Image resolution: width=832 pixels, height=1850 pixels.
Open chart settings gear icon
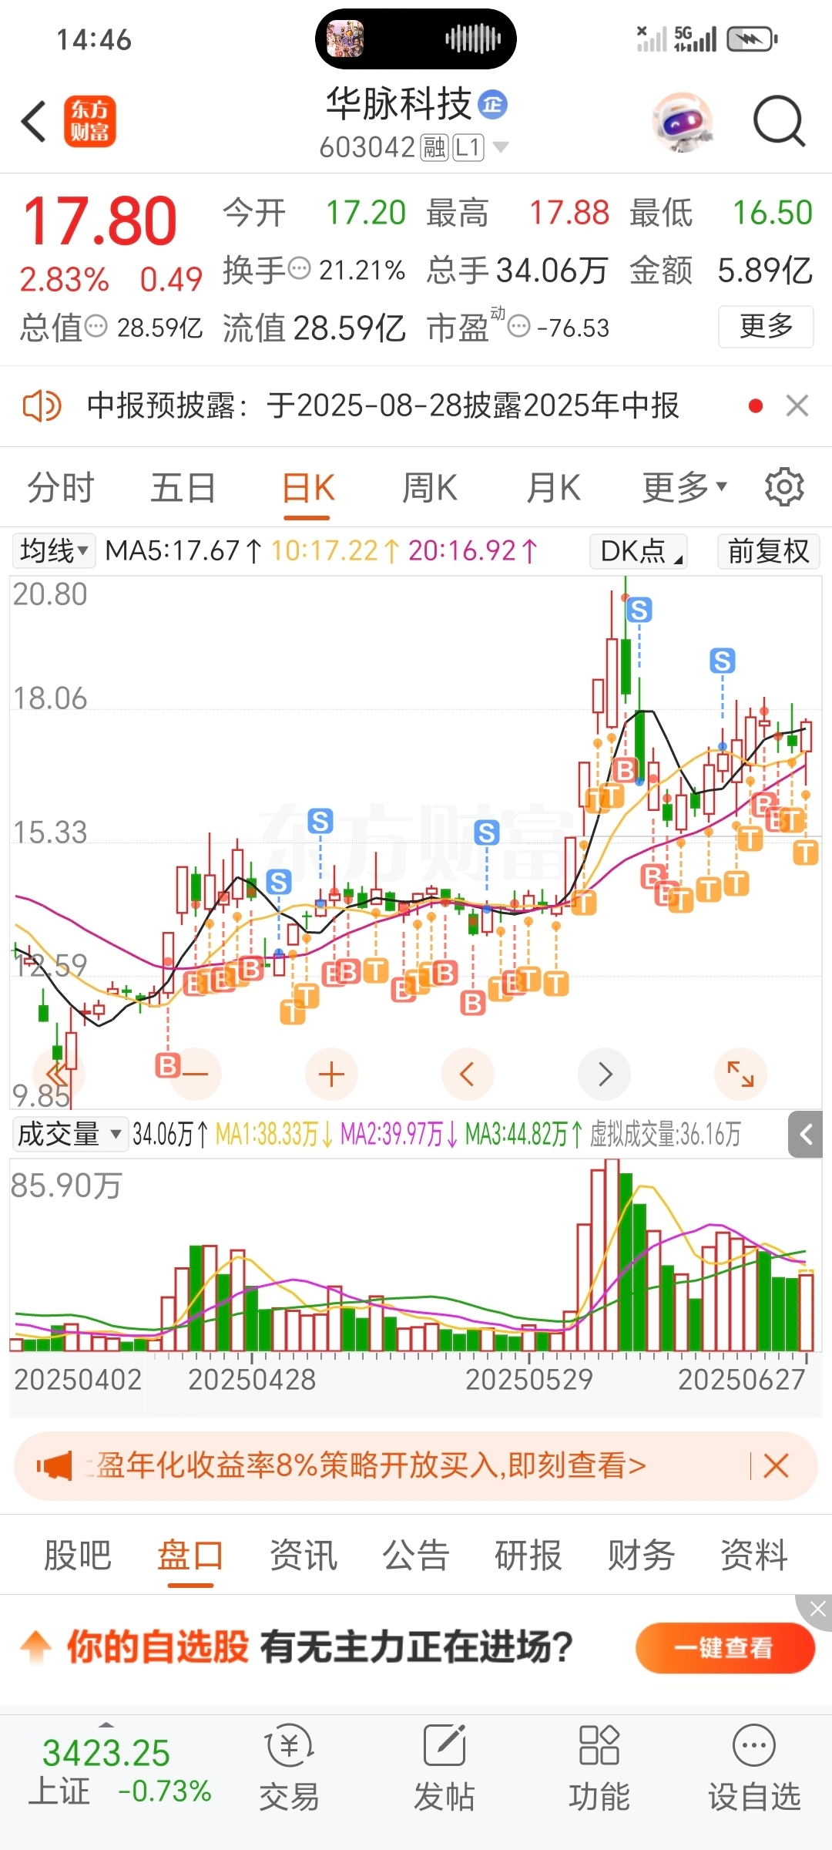tap(784, 487)
